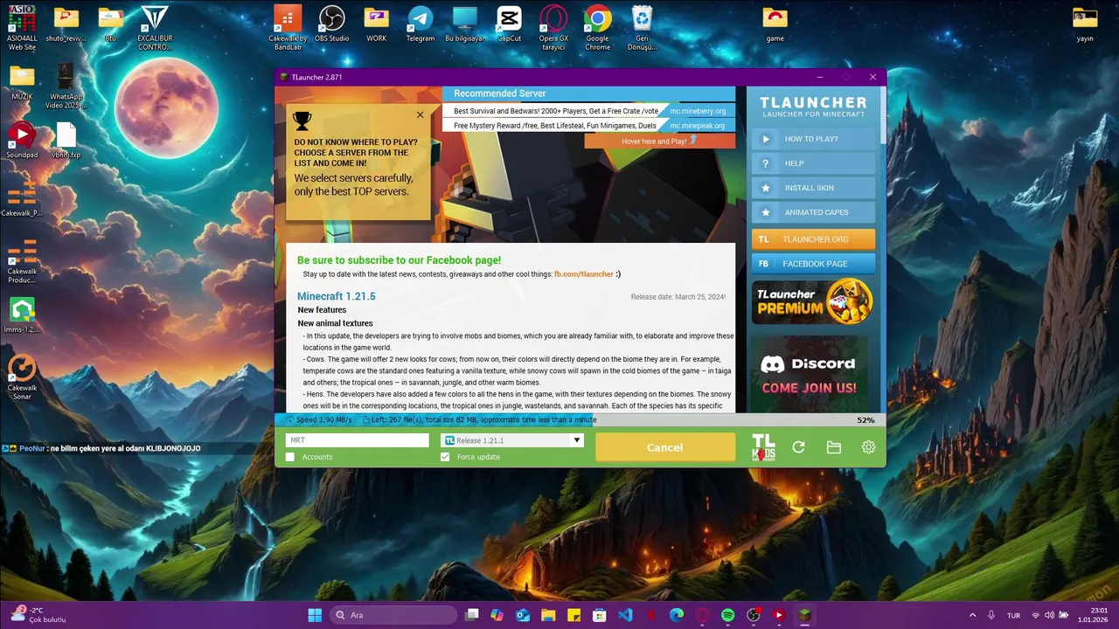Open the game folder icon in TLauncher
Viewport: 1119px width, 629px height.
[x=833, y=447]
